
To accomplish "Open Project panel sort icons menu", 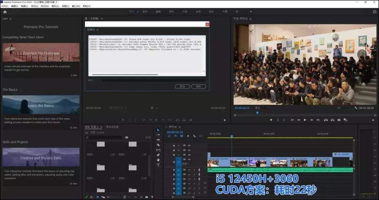I will pyautogui.click(x=125, y=197).
